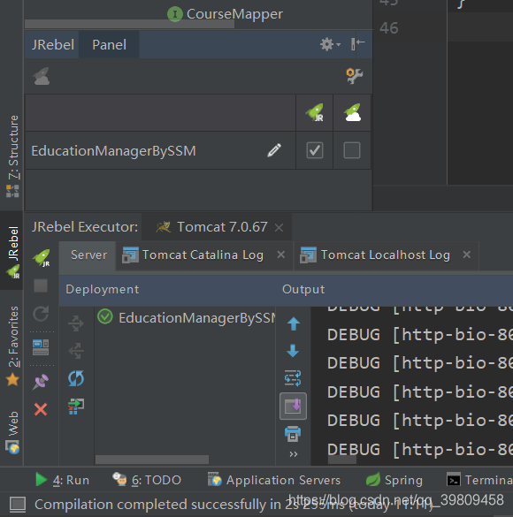Toggle scroll to end of output
The image size is (513, 517).
pos(293,406)
